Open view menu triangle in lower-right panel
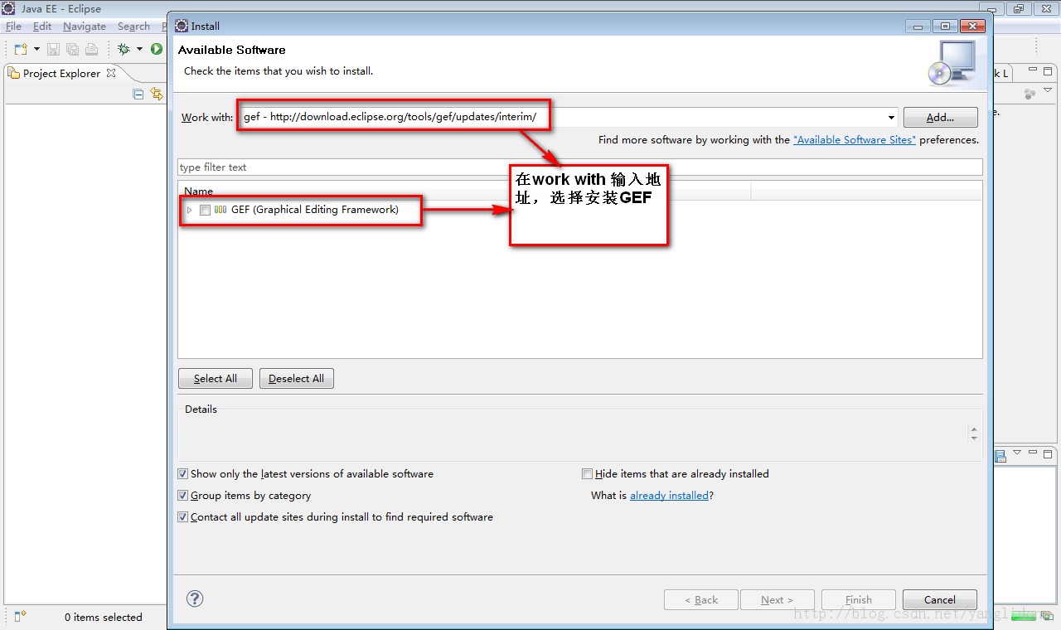 coord(1017,453)
